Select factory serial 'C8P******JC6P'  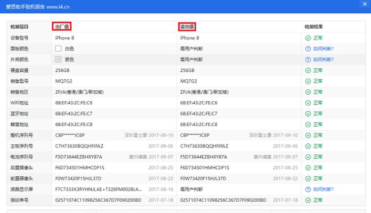tap(70, 135)
